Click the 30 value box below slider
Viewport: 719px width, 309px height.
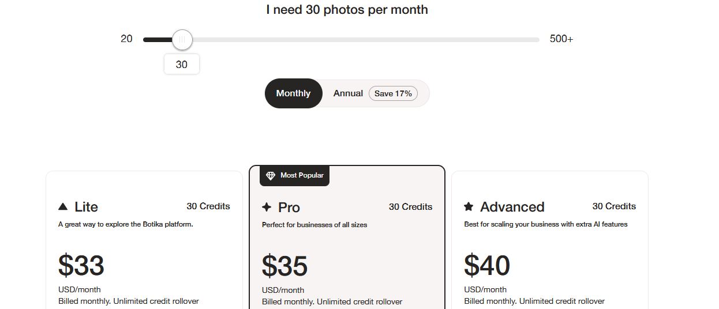click(182, 65)
